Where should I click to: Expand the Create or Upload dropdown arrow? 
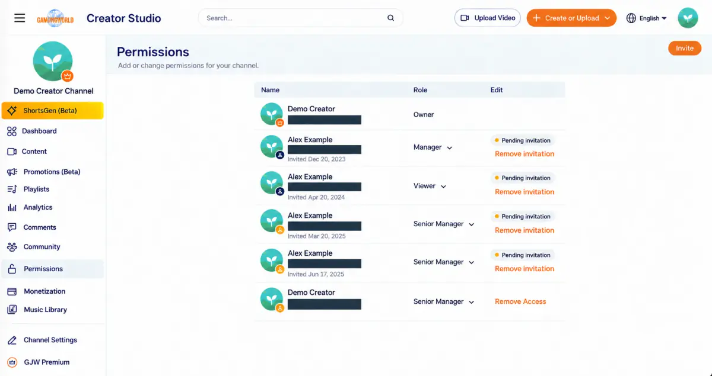(x=608, y=18)
